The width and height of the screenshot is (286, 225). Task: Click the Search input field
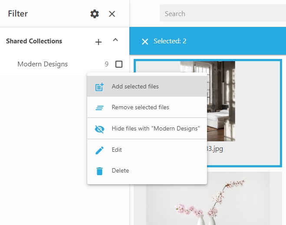(221, 13)
